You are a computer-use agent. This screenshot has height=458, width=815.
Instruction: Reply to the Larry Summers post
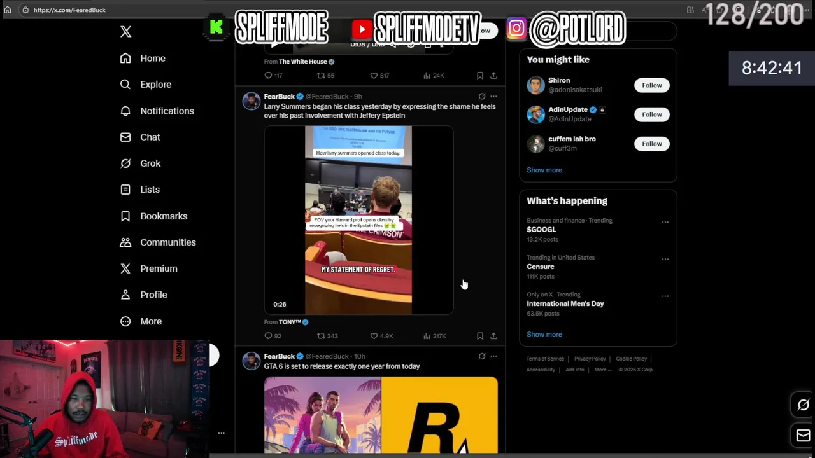point(273,336)
